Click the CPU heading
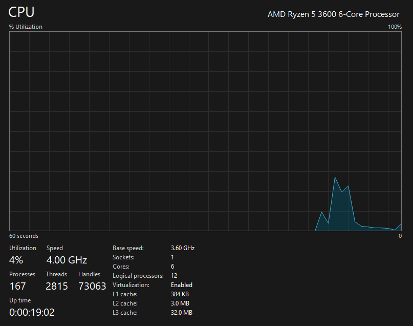The image size is (413, 326). click(21, 12)
